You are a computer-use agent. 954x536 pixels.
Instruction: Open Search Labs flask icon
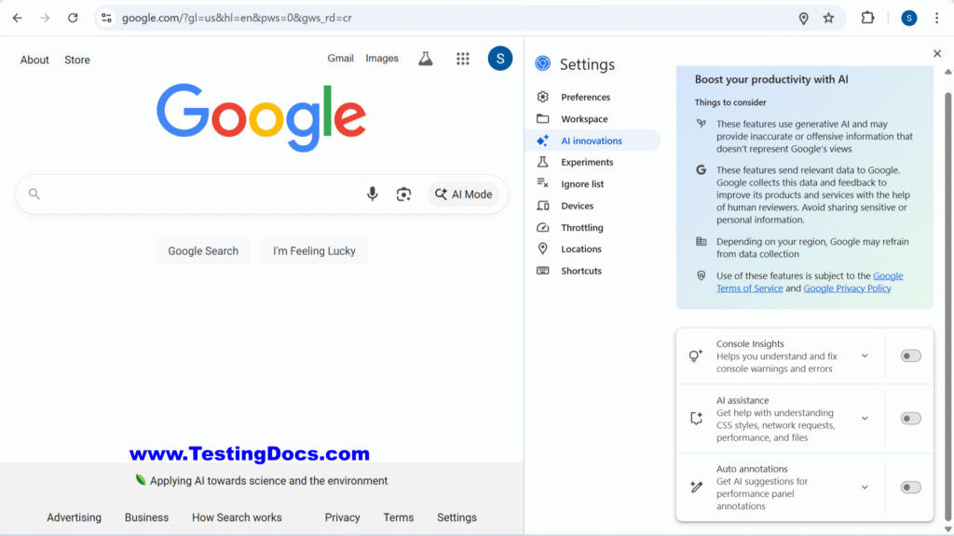[x=425, y=59]
